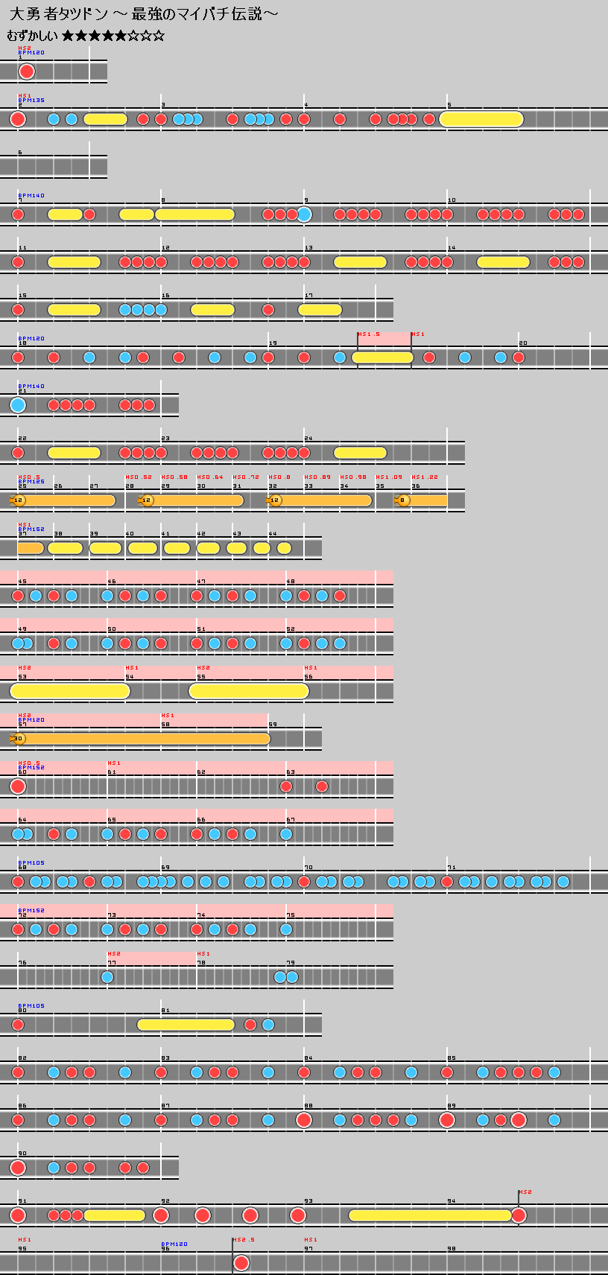Click the large red note in measure 1
Viewport: 608px width, 1275px height.
pos(27,71)
